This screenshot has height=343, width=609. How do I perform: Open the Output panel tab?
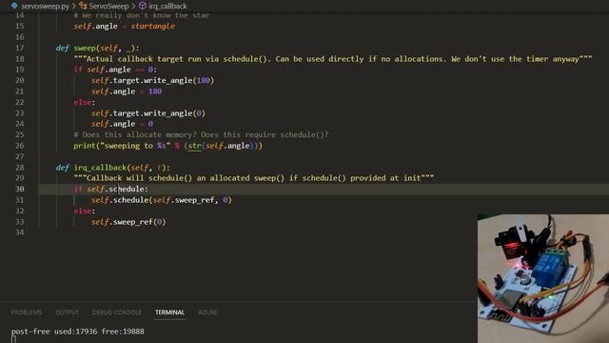[x=67, y=313]
